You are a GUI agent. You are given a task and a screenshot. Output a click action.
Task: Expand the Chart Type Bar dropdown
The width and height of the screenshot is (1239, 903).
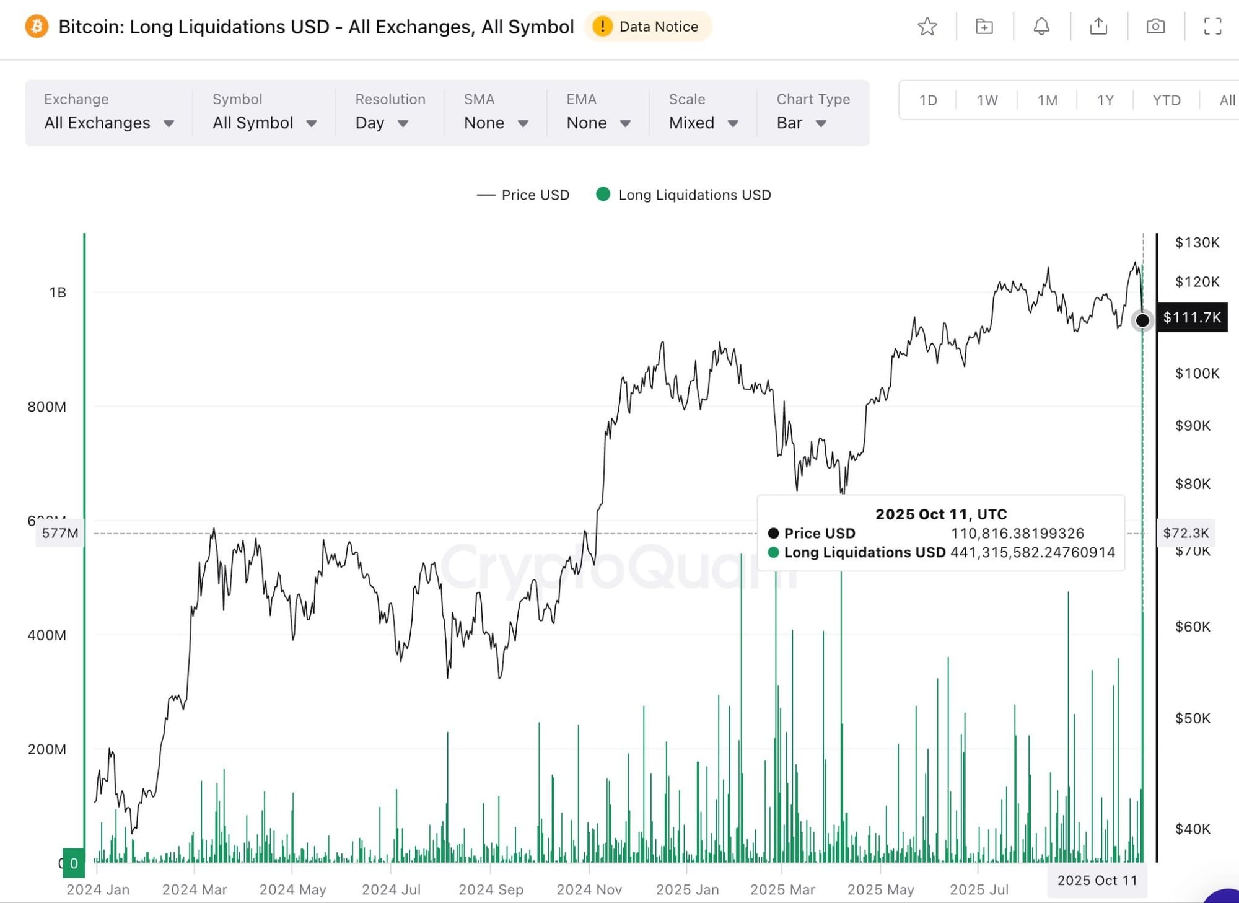(801, 123)
